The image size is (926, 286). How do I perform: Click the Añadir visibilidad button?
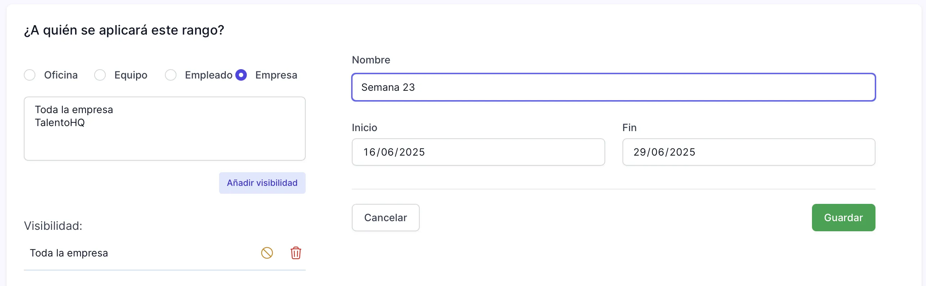point(262,183)
